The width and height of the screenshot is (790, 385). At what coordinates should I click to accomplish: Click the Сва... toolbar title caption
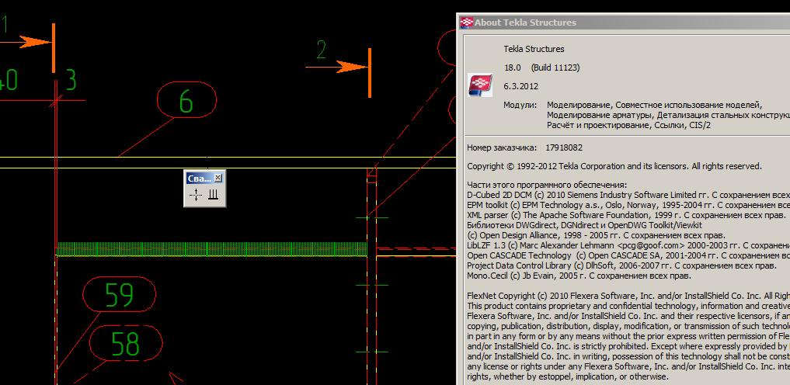click(199, 178)
